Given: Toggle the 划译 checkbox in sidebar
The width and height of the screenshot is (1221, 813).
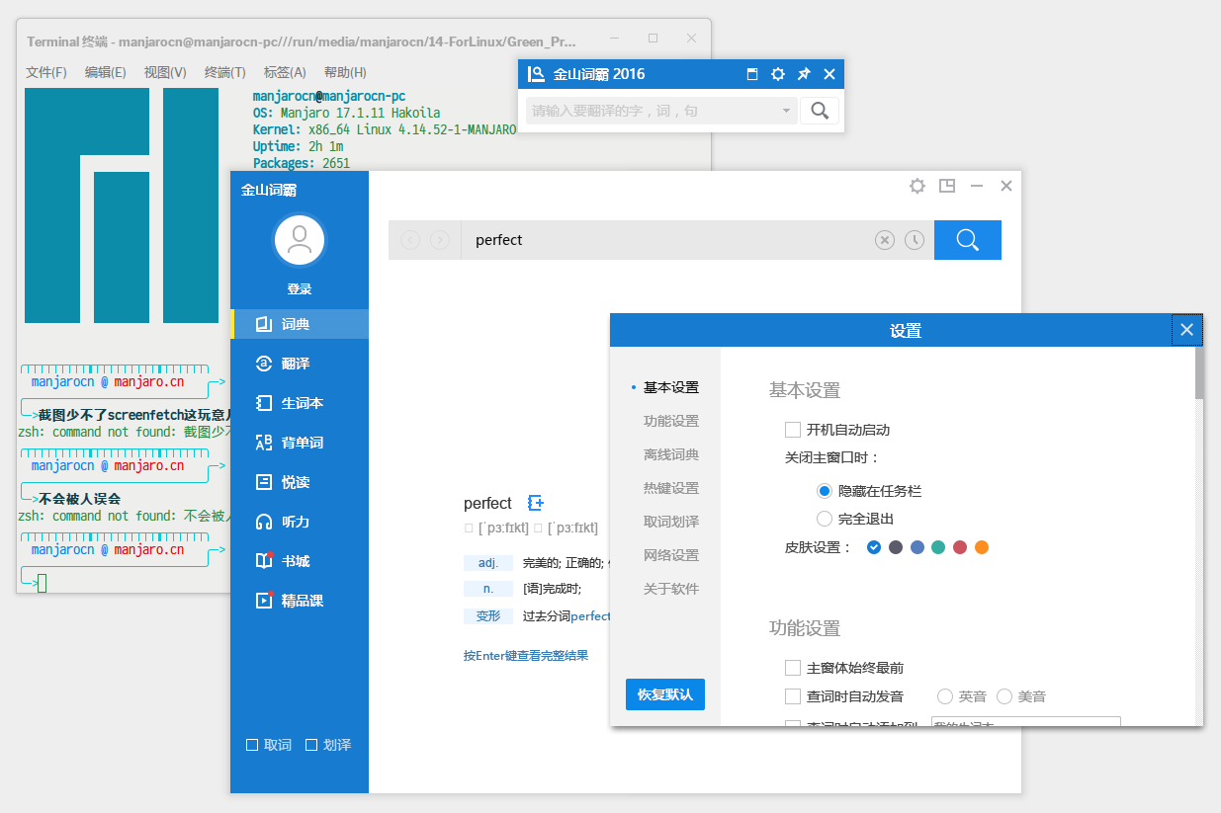Looking at the screenshot, I should pos(311,745).
